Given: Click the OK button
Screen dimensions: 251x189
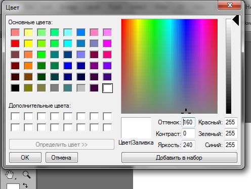Looking at the screenshot, I should pyautogui.click(x=25, y=158).
